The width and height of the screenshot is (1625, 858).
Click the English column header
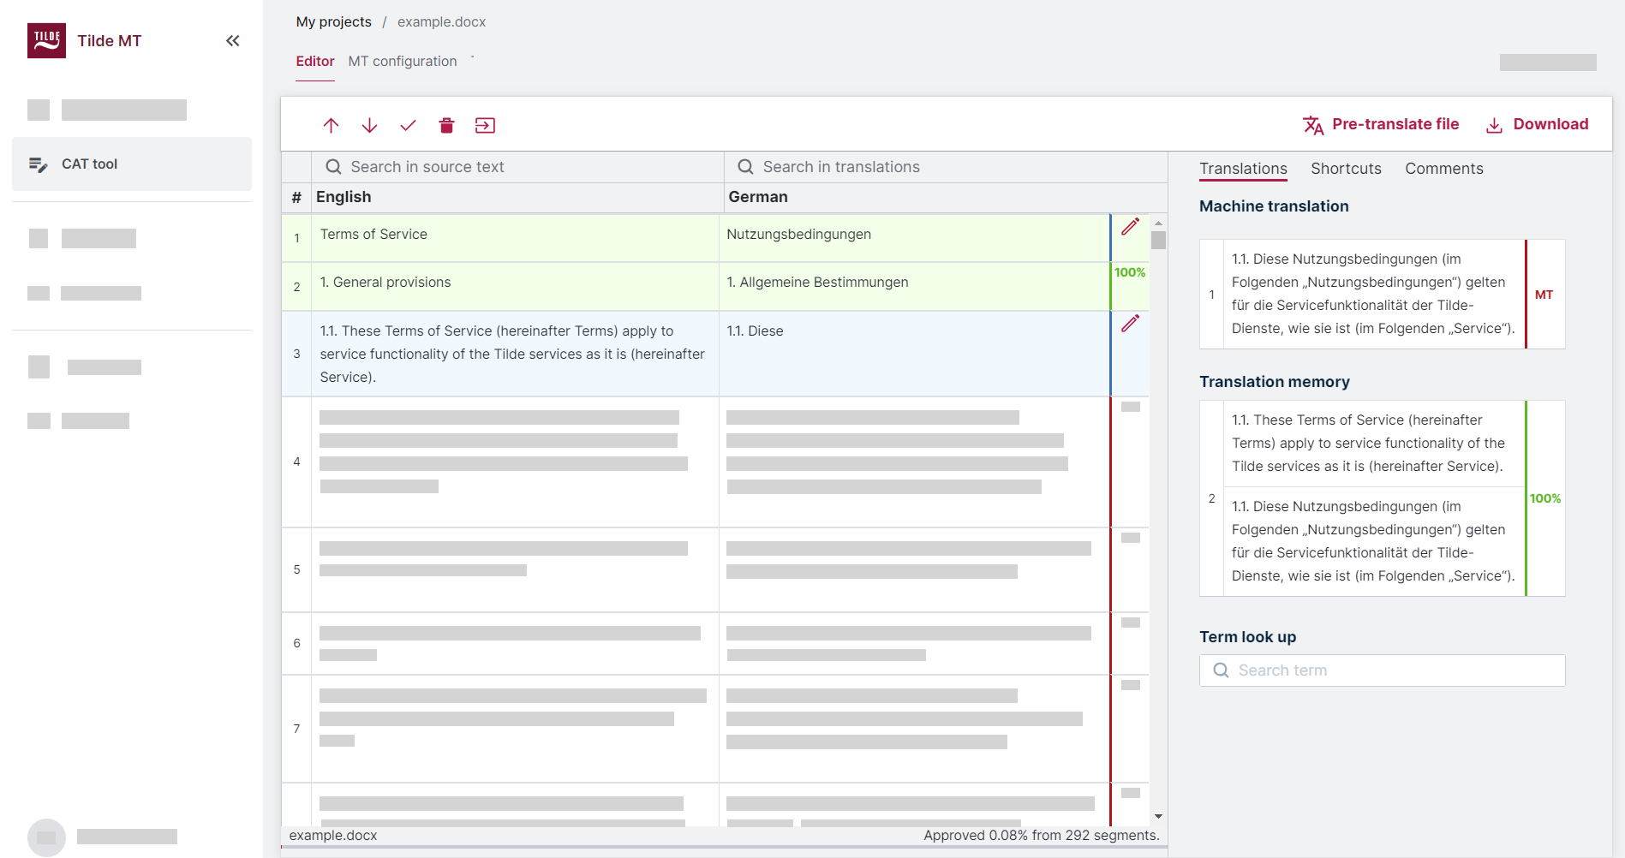344,197
